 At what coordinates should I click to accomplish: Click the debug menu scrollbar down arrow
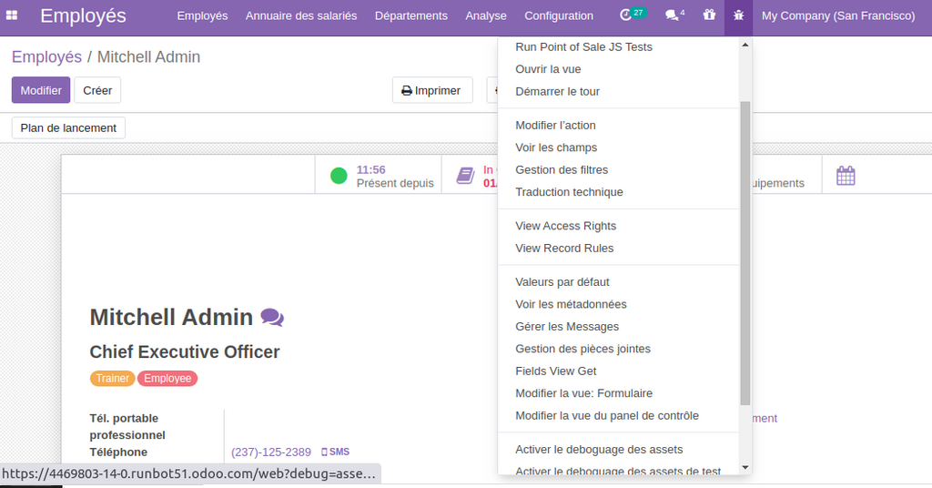click(745, 467)
